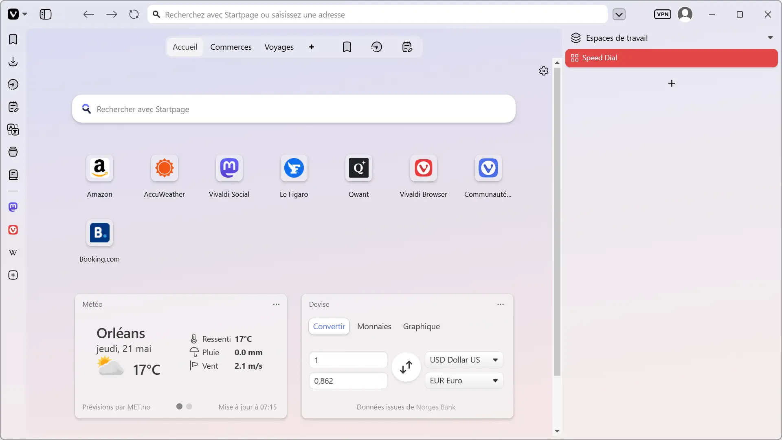Open History panel in sidebar
Image resolution: width=782 pixels, height=440 pixels.
tap(13, 84)
